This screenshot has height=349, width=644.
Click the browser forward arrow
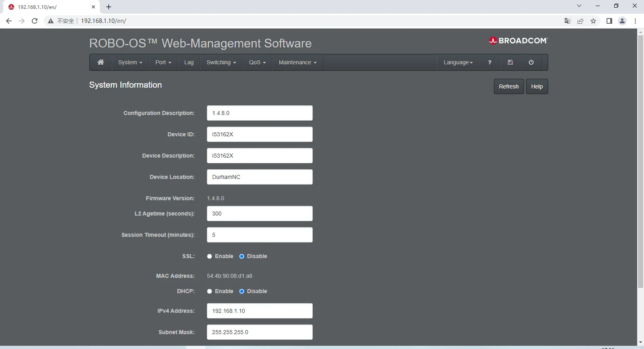[22, 21]
